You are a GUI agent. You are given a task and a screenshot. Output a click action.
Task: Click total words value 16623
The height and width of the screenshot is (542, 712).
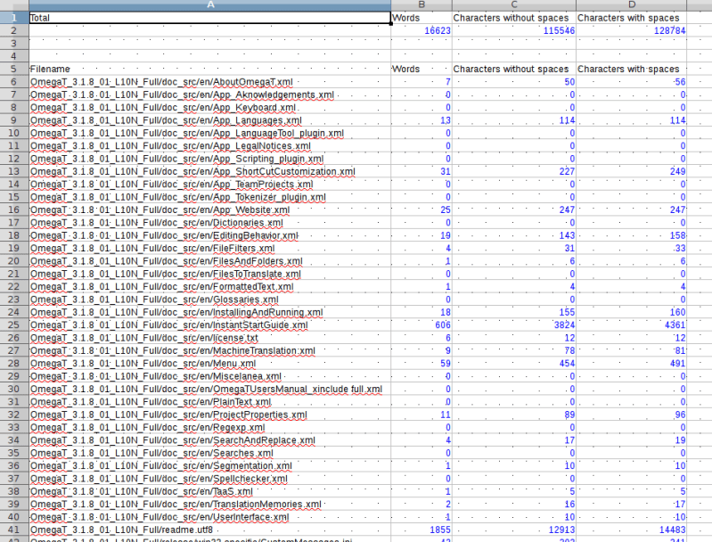[x=421, y=30]
